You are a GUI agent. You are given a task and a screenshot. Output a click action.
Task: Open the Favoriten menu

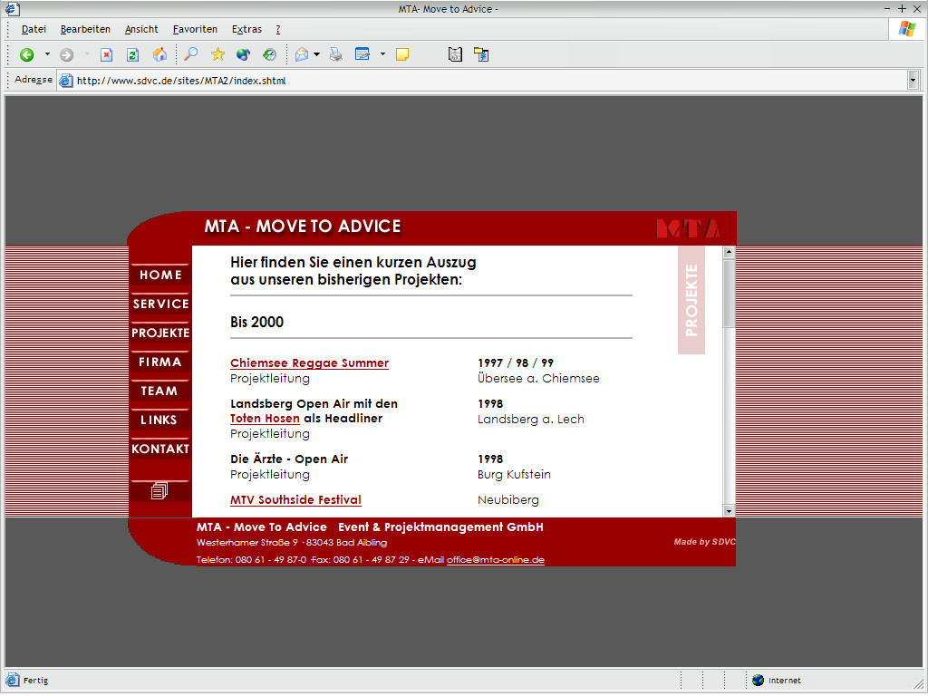click(x=195, y=30)
